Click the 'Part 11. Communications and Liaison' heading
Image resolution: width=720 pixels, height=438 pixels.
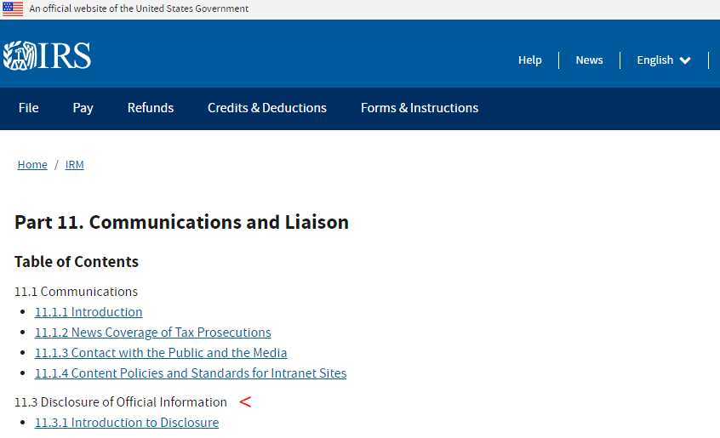point(181,222)
